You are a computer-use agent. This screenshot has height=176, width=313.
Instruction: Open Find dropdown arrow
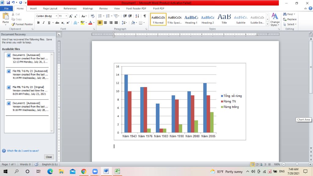point(294,14)
